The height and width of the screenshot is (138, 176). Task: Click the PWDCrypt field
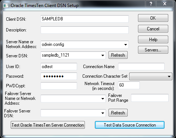59,86
